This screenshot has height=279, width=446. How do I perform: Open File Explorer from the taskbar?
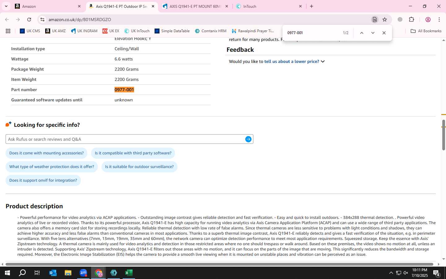coord(68,273)
